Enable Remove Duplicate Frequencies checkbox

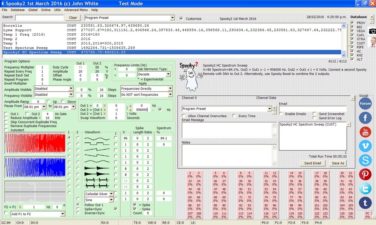coord(6,126)
